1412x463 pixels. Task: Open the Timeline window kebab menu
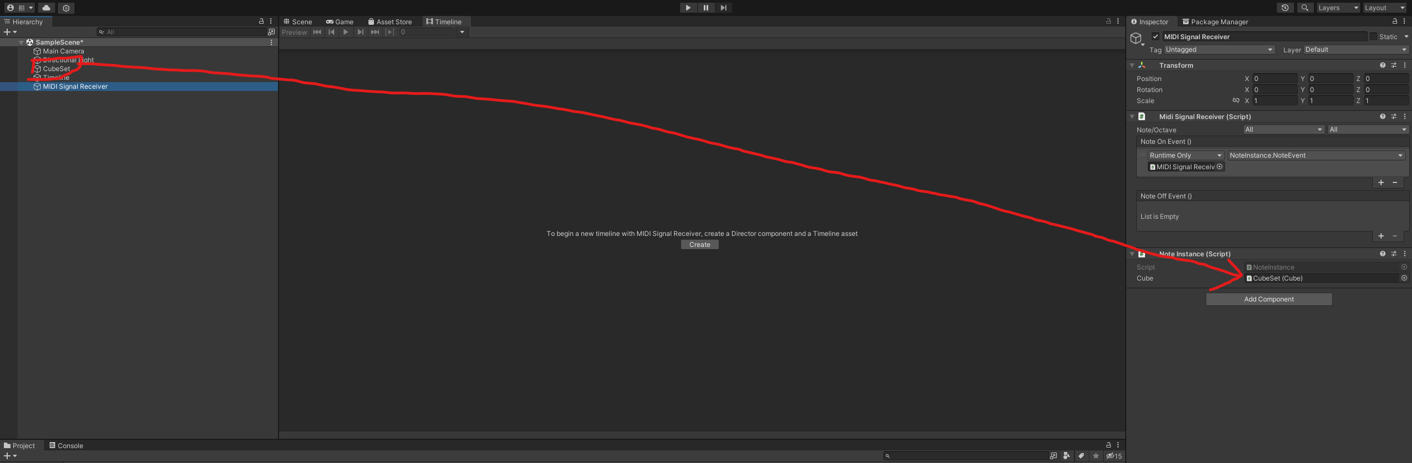click(x=1118, y=21)
